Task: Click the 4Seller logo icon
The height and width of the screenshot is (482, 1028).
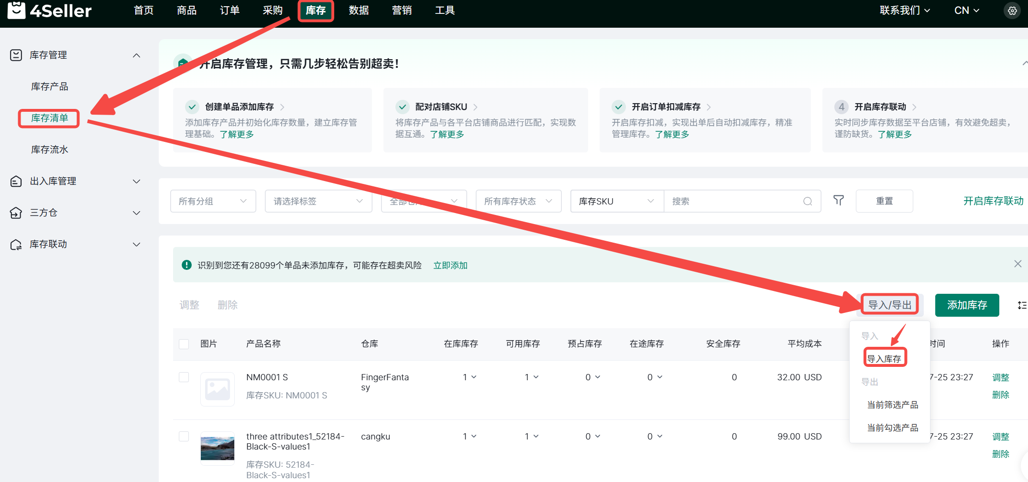Action: click(x=17, y=10)
